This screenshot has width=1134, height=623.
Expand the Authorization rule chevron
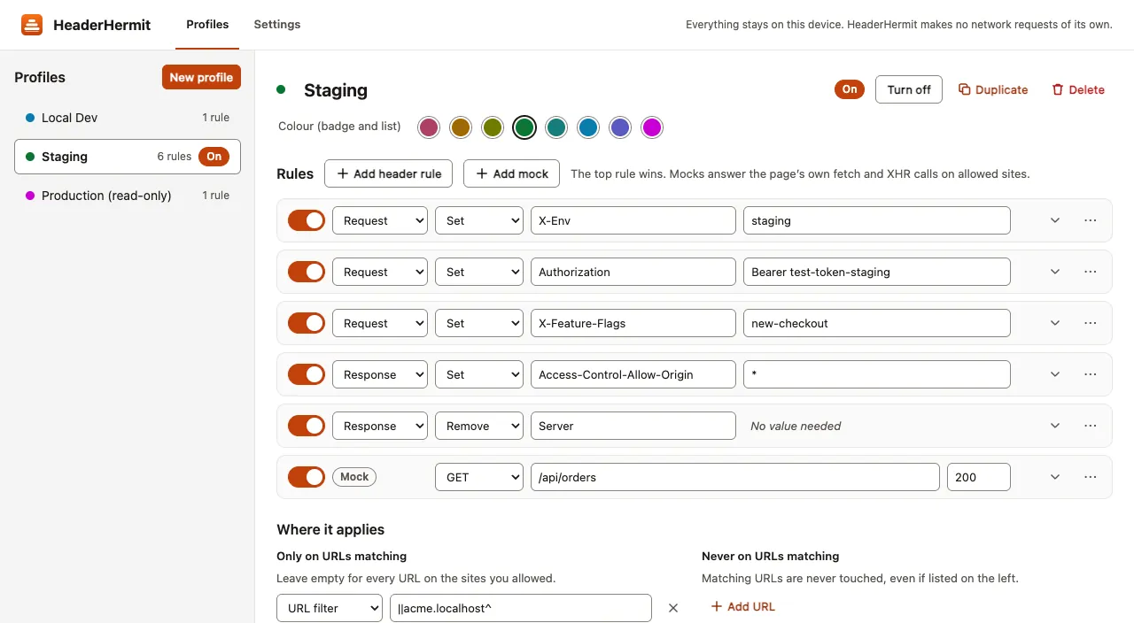[x=1055, y=272]
